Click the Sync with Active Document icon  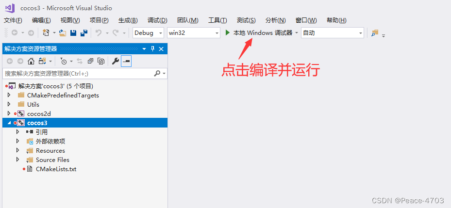pyautogui.click(x=80, y=61)
